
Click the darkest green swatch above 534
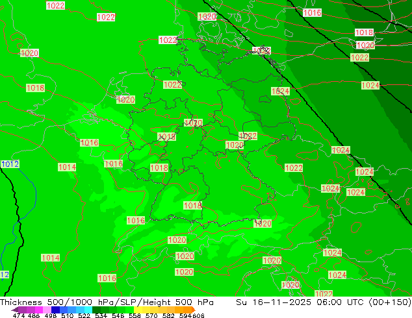click(x=97, y=310)
